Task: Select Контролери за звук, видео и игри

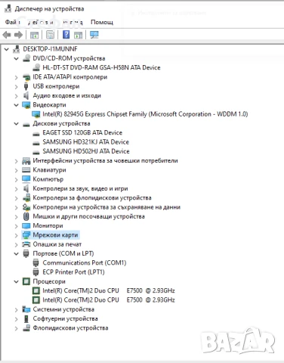Action: (x=80, y=188)
